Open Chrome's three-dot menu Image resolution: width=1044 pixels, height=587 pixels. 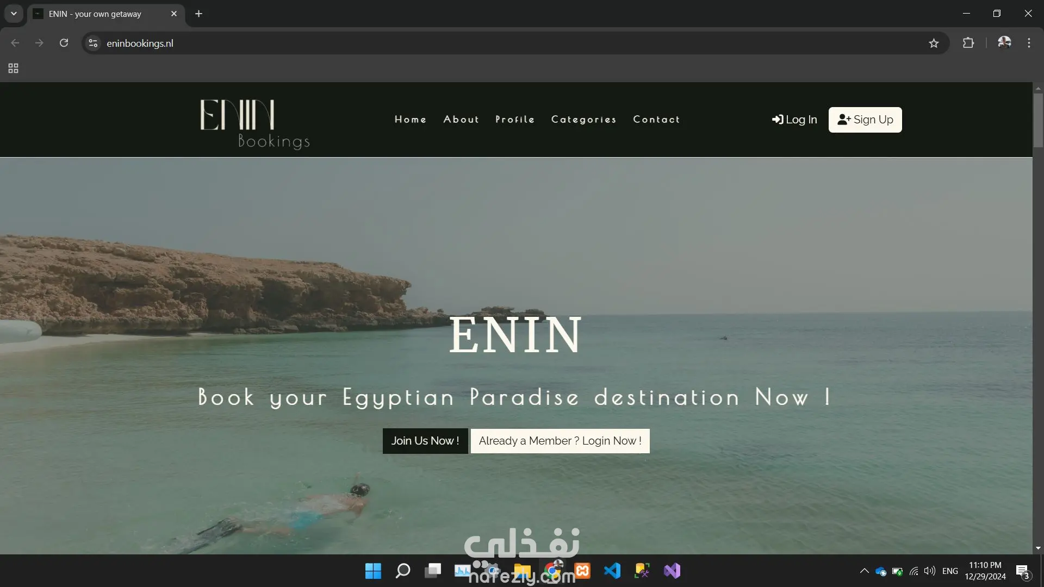coord(1029,43)
